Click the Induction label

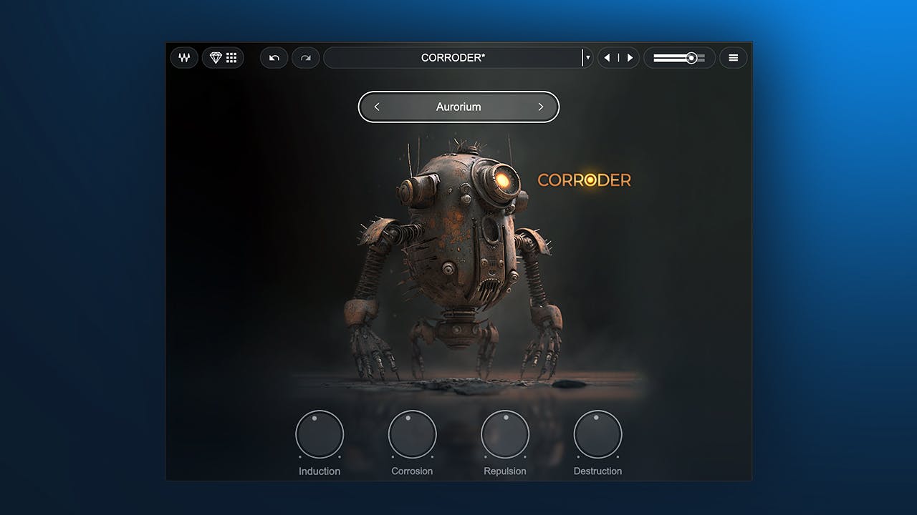pyautogui.click(x=320, y=471)
